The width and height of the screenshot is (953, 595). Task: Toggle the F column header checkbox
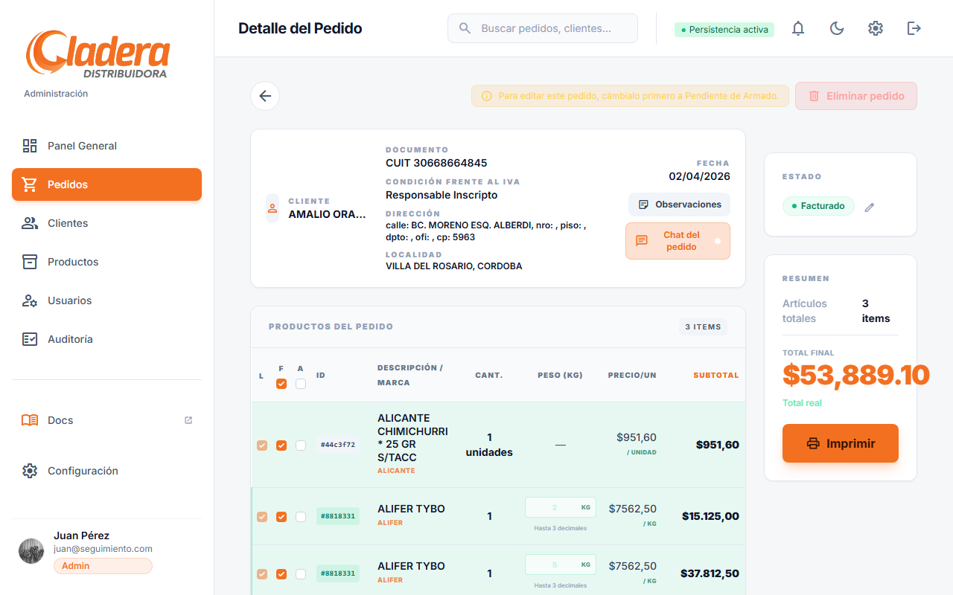[281, 383]
